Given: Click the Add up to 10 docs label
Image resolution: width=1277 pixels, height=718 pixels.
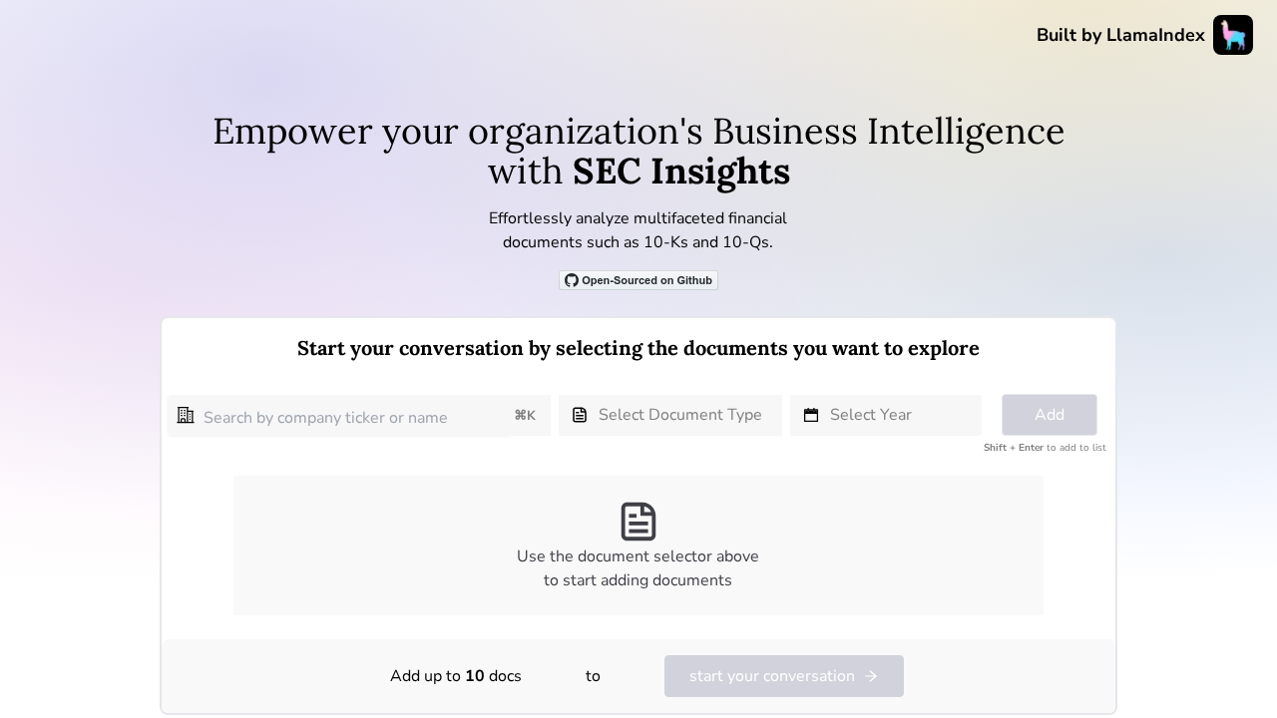Looking at the screenshot, I should [456, 676].
